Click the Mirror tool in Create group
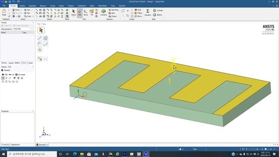 (x=138, y=16)
